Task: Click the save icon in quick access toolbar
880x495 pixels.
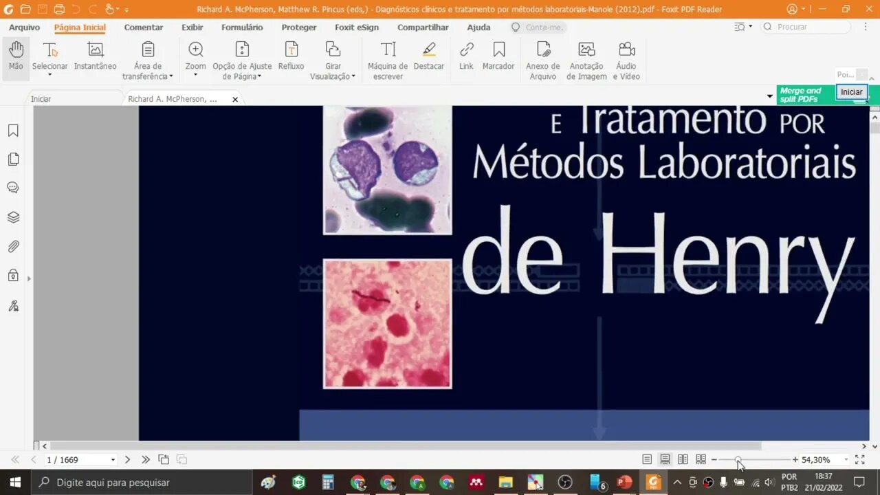Action: pyautogui.click(x=42, y=10)
